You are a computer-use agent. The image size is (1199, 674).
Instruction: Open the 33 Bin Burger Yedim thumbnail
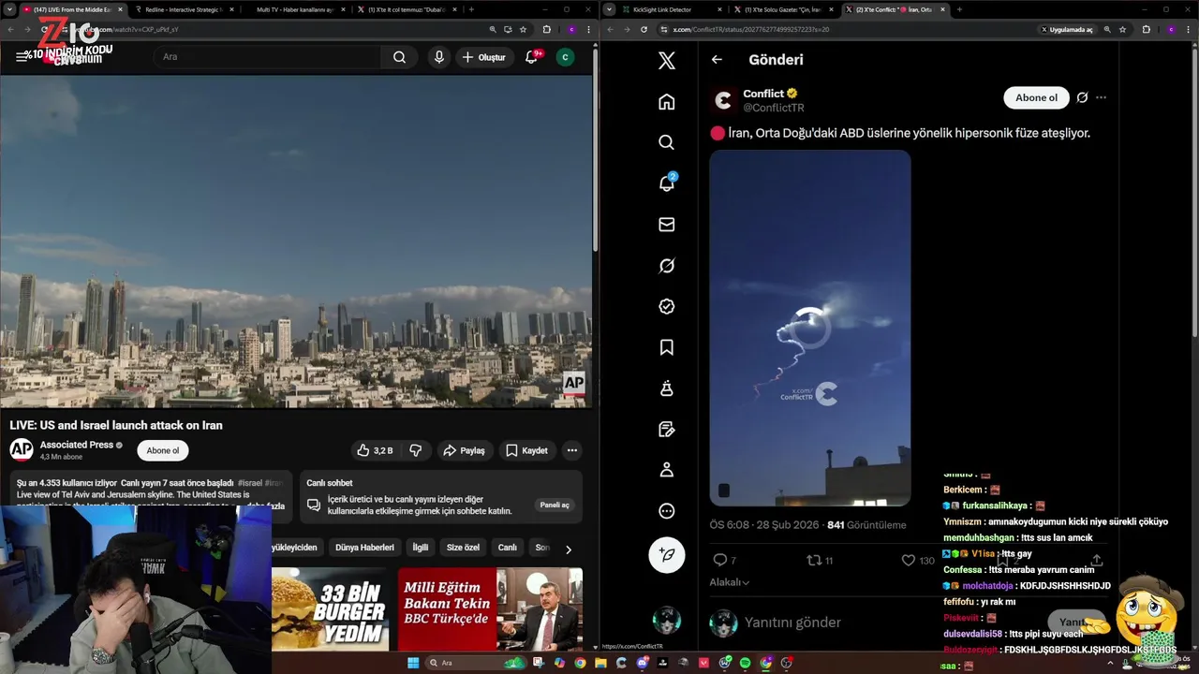pos(330,609)
